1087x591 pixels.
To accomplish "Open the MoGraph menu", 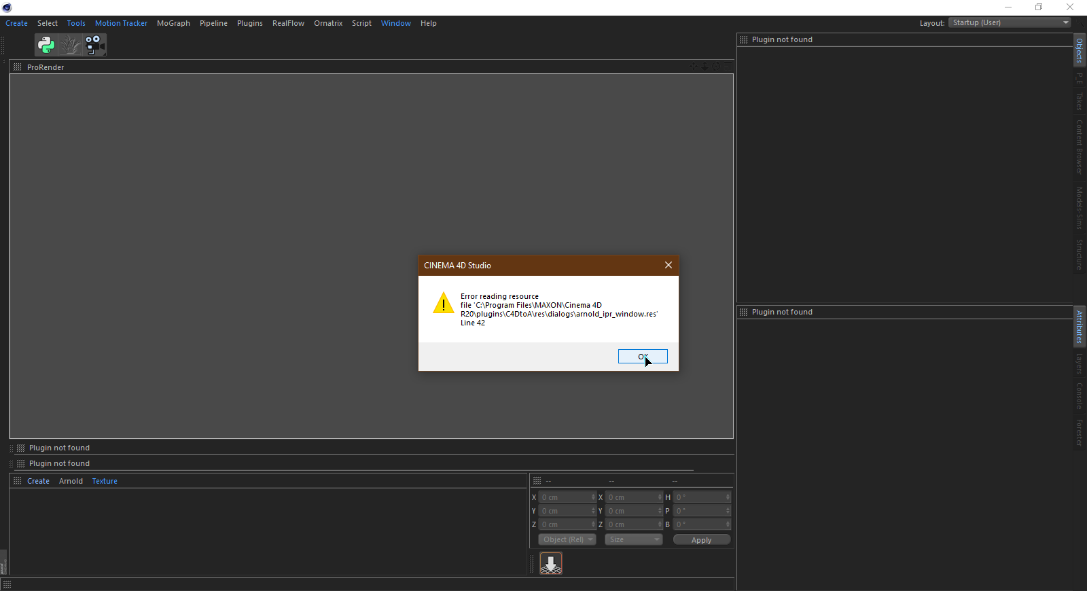I will (x=173, y=23).
